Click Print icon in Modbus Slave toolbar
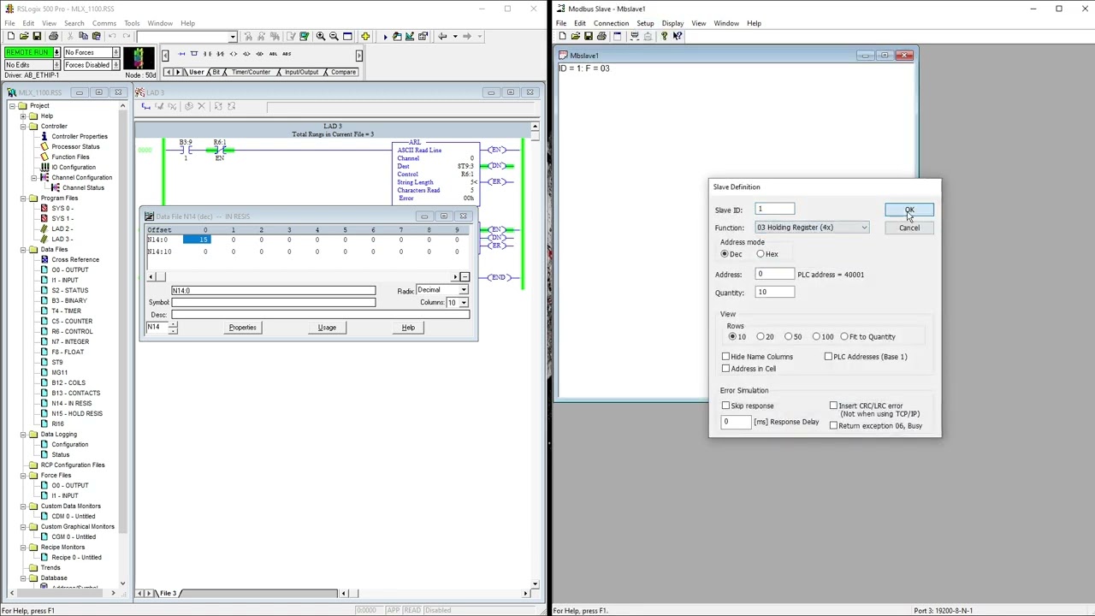This screenshot has width=1095, height=616. (601, 36)
